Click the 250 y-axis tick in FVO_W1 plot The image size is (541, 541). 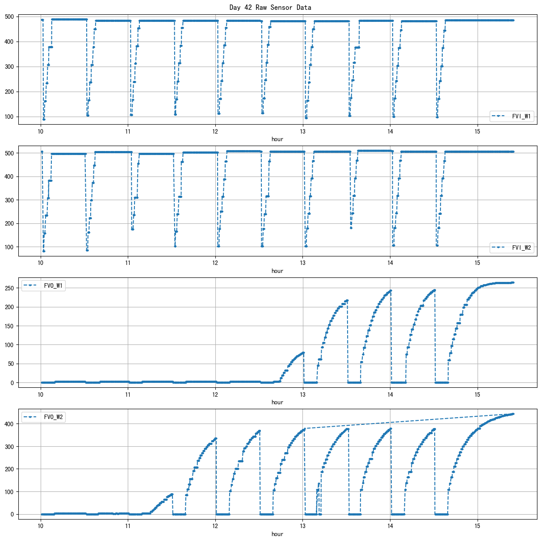pyautogui.click(x=9, y=288)
